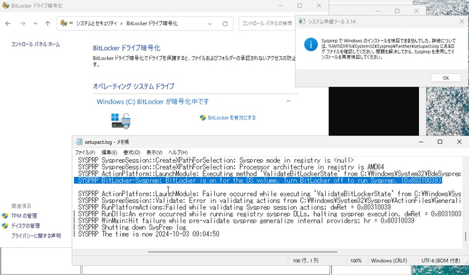Open ファイル(F) menu in Notepad

85,152
